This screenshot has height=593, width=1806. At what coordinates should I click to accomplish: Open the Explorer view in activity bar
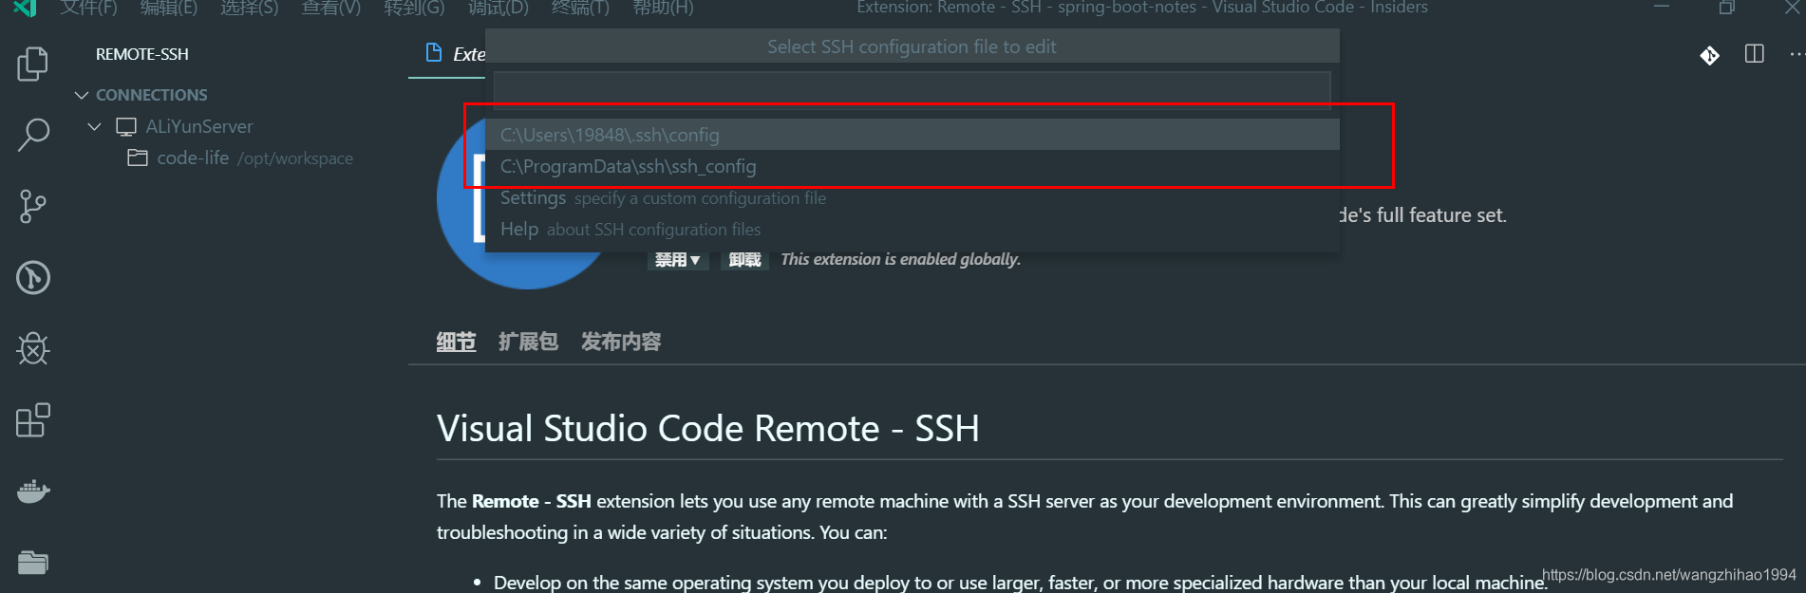pyautogui.click(x=32, y=65)
